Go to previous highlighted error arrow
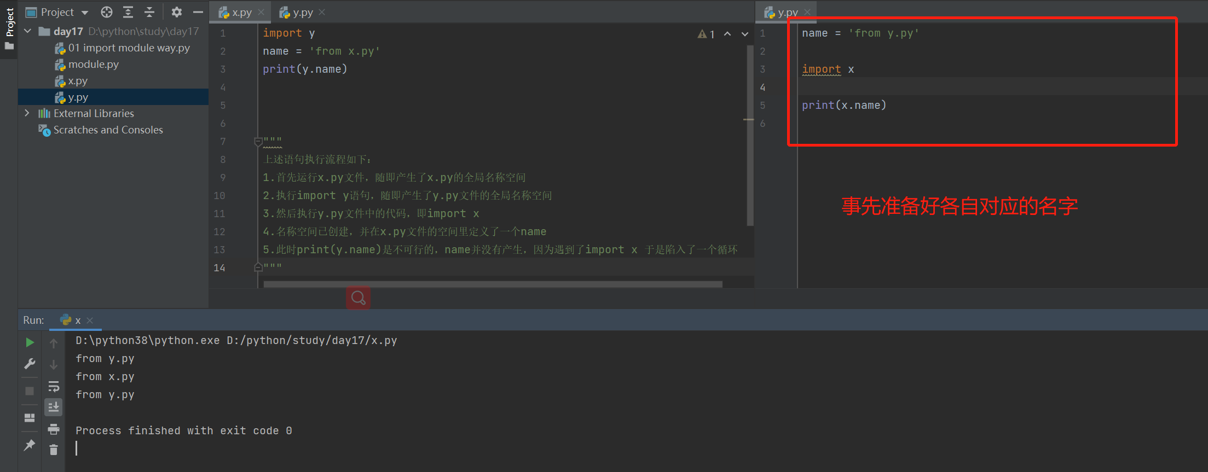The height and width of the screenshot is (472, 1208). click(x=727, y=34)
